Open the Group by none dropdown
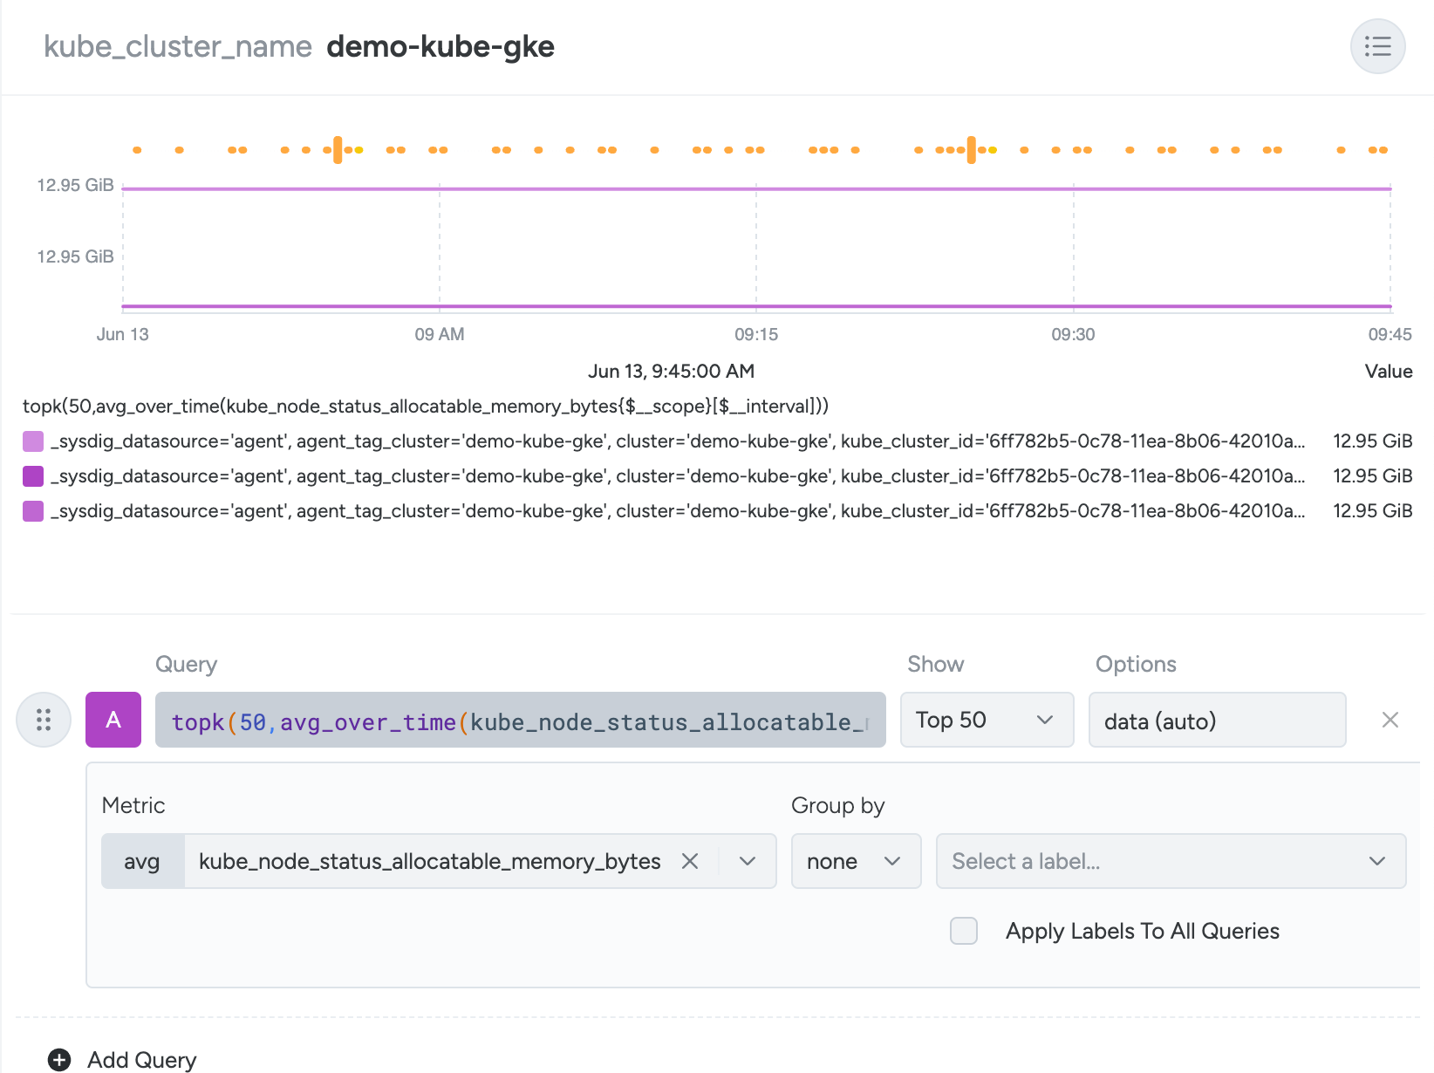Viewport: 1434px width, 1073px height. 856,861
